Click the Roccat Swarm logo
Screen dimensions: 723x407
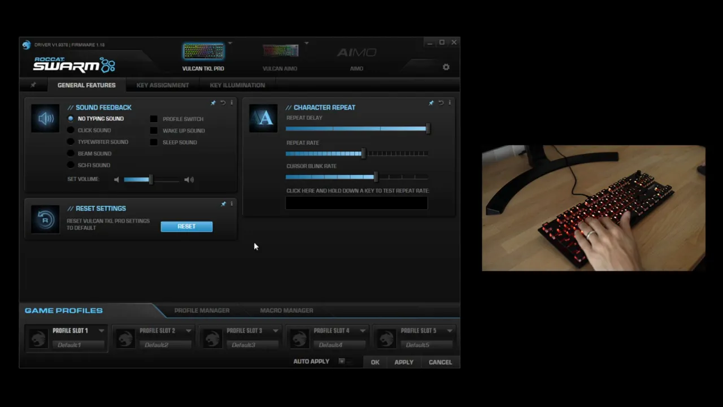coord(74,64)
